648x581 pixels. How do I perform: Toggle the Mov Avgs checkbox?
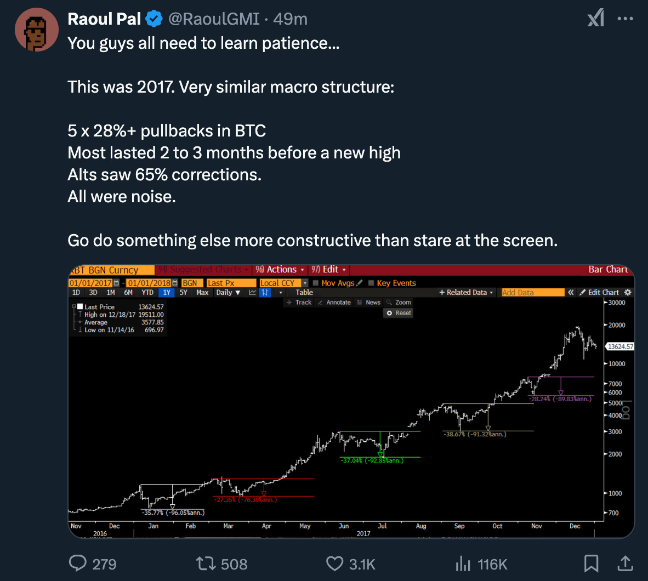(x=316, y=283)
